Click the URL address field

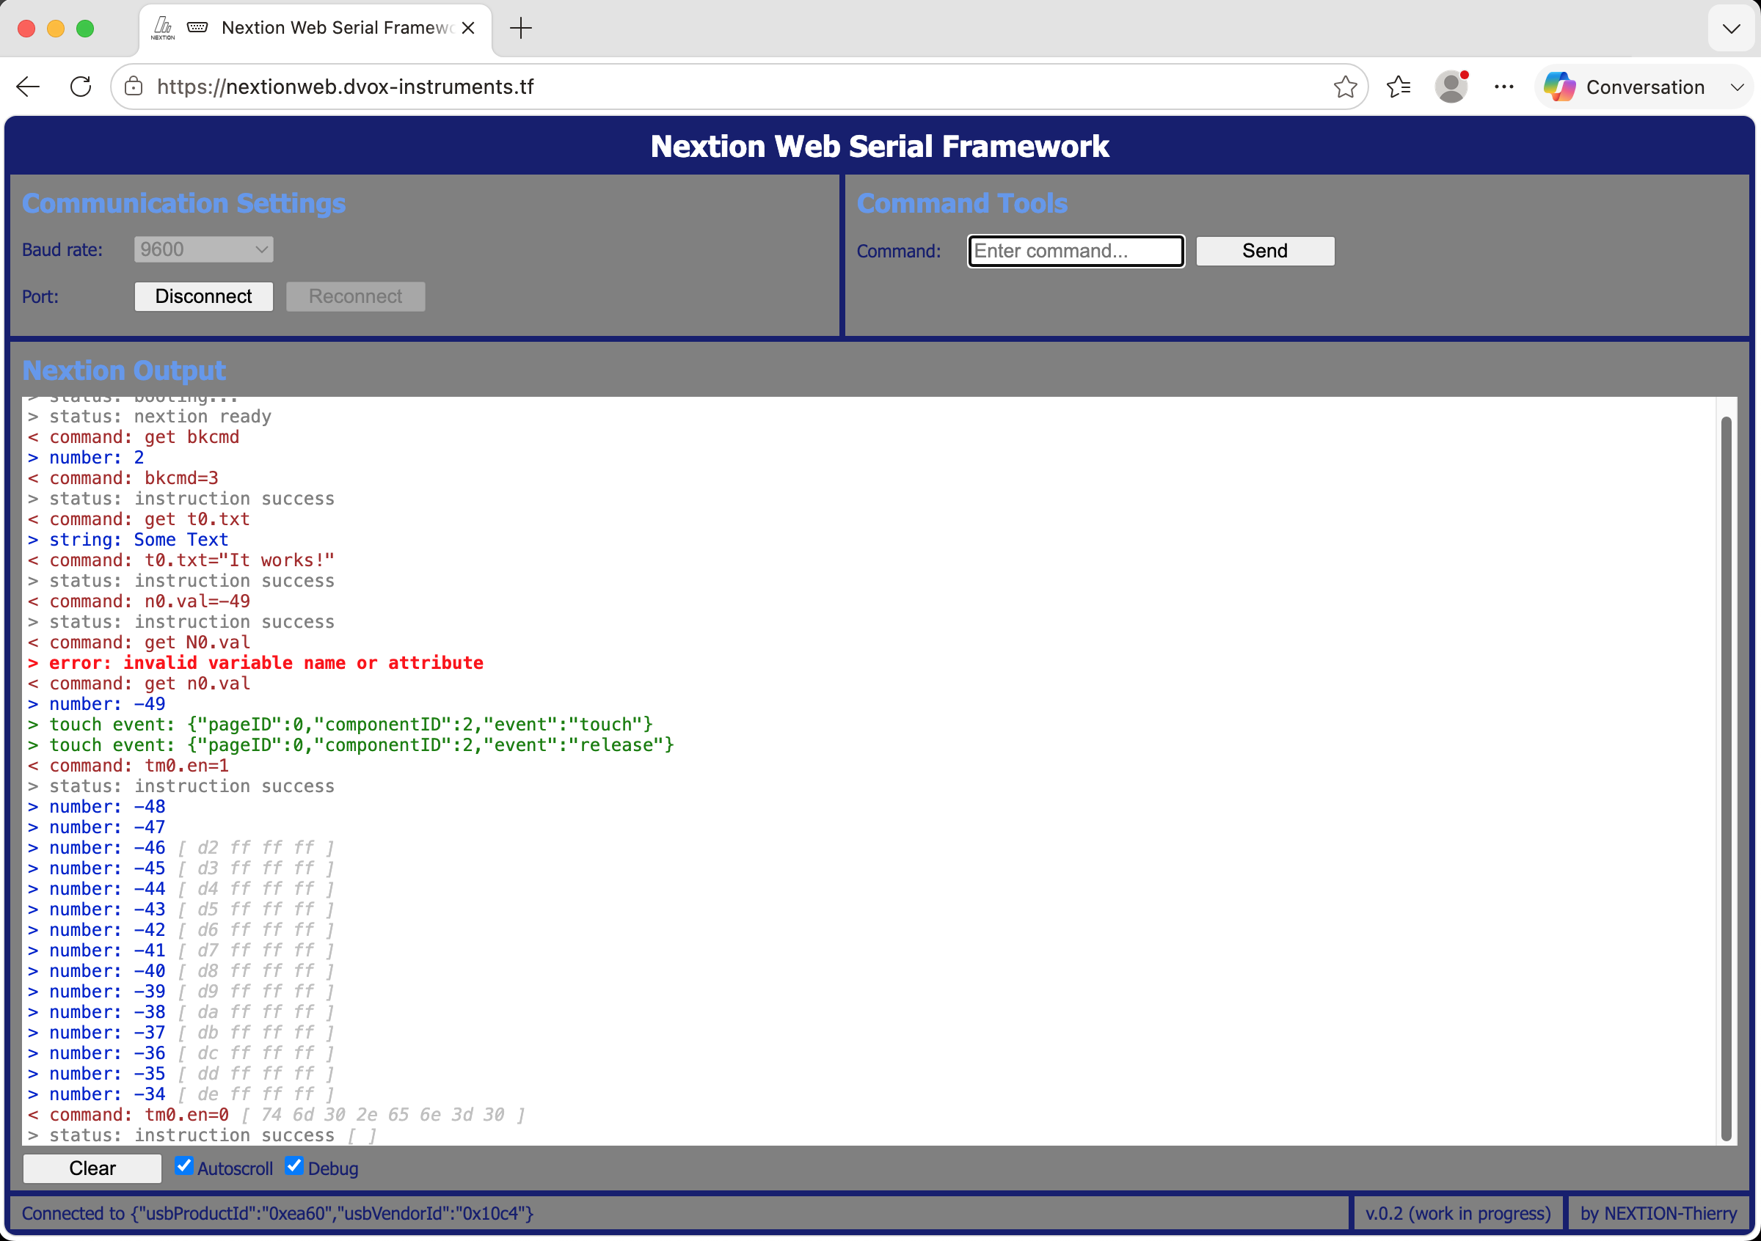coord(740,87)
